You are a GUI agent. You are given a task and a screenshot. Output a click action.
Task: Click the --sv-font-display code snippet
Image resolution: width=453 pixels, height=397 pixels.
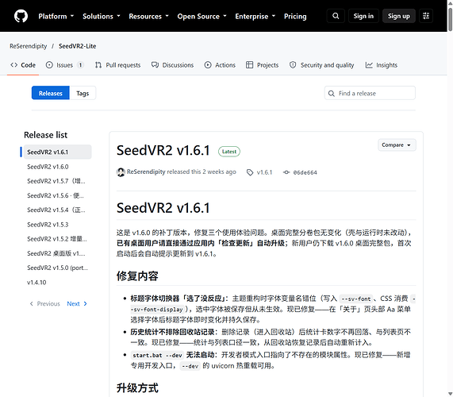coord(157,310)
